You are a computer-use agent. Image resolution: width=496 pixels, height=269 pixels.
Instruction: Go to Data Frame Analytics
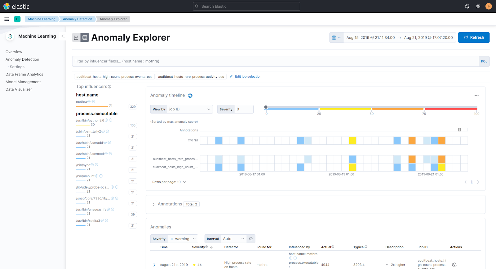click(x=24, y=74)
